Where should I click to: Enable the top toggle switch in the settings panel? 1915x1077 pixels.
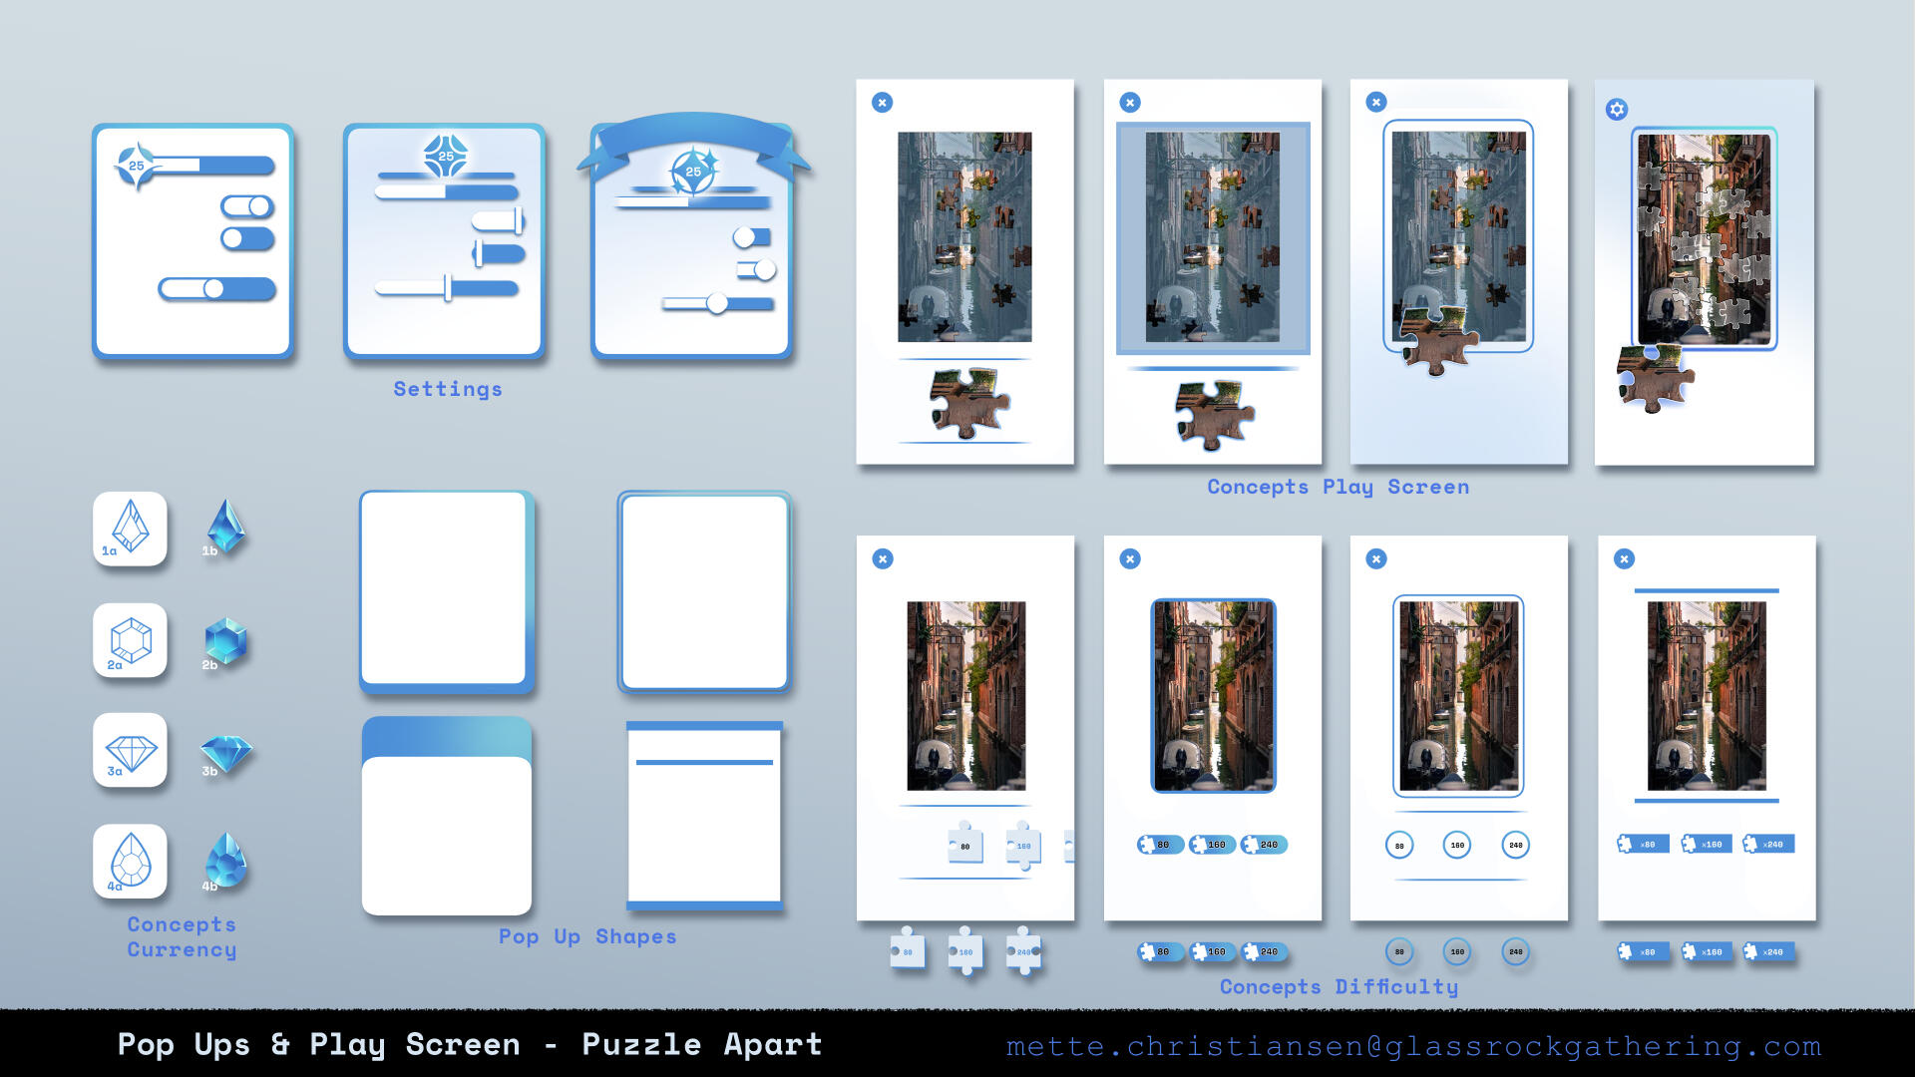[244, 206]
